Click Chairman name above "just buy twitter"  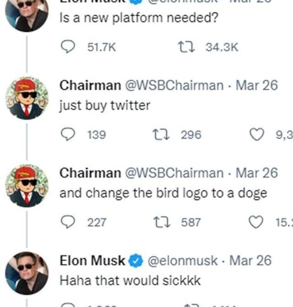[x=90, y=85]
